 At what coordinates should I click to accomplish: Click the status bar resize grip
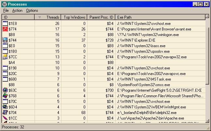[x=208, y=128]
